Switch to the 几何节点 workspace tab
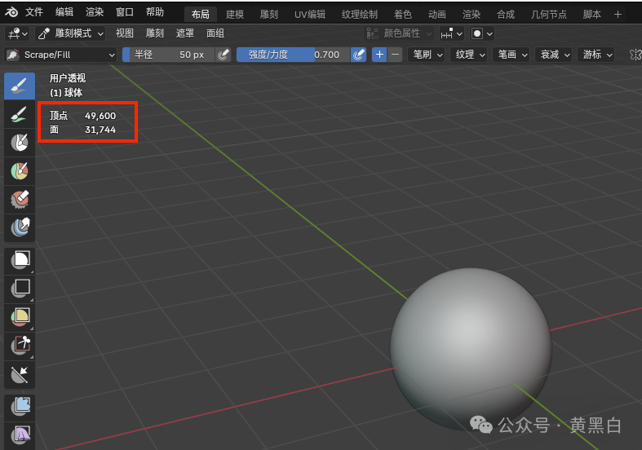 549,15
